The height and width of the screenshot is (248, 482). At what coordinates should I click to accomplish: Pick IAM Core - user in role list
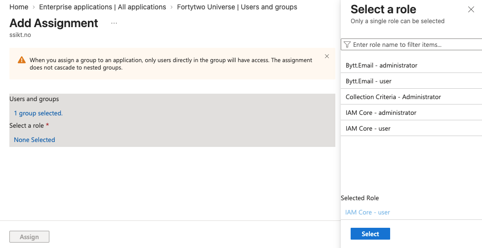(x=411, y=128)
